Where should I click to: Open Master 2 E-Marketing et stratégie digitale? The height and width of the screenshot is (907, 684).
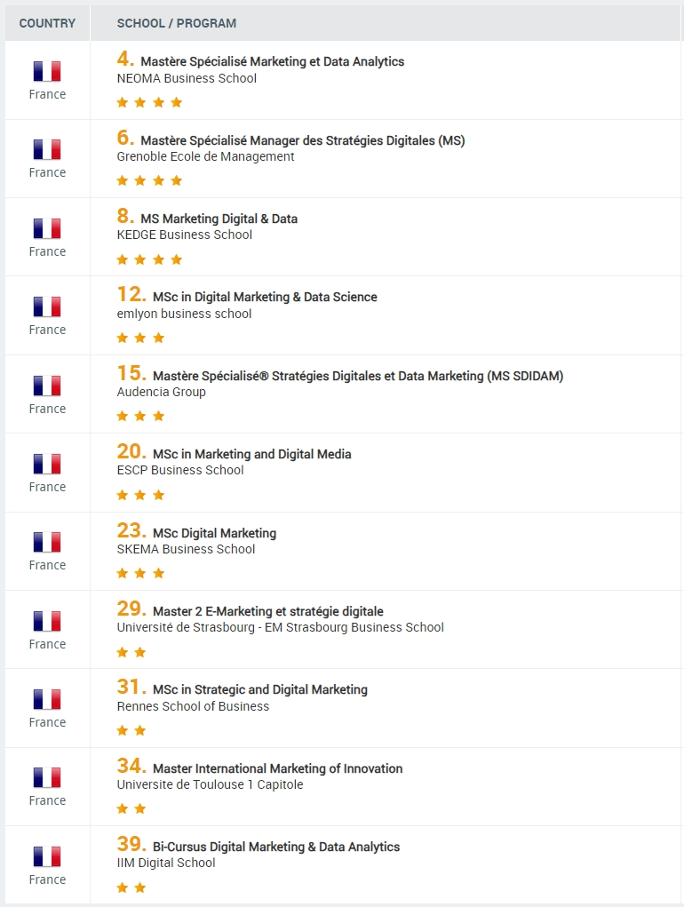pos(268,611)
